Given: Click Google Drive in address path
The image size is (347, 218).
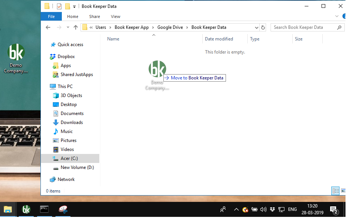Looking at the screenshot, I should tap(170, 27).
